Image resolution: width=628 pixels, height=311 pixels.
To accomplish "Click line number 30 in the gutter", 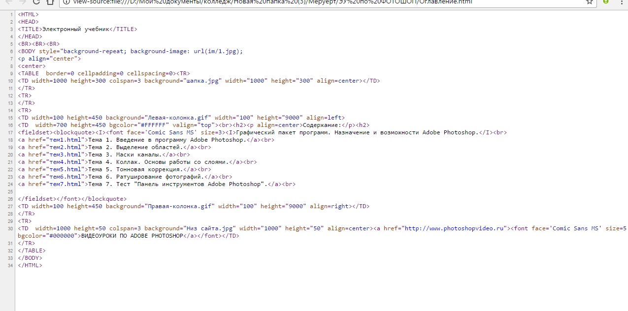I will [x=10, y=228].
